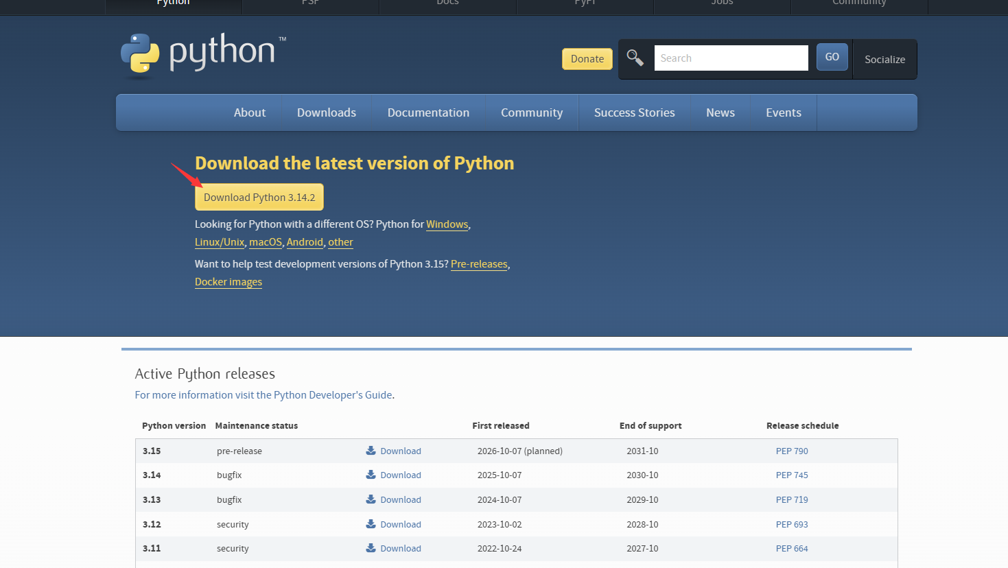Open the Community nav menu
This screenshot has width=1008, height=568.
click(532, 113)
